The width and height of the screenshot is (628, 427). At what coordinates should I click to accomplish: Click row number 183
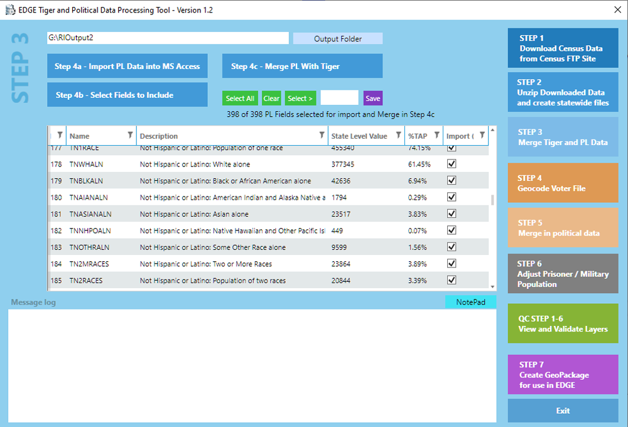[56, 247]
